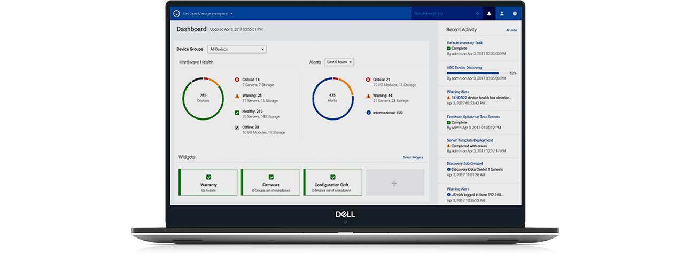Open the user account icon

click(x=502, y=14)
